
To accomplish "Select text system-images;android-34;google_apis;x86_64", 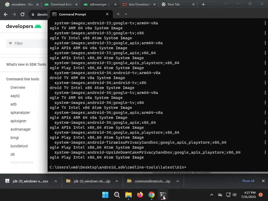I will [x=105, y=122].
